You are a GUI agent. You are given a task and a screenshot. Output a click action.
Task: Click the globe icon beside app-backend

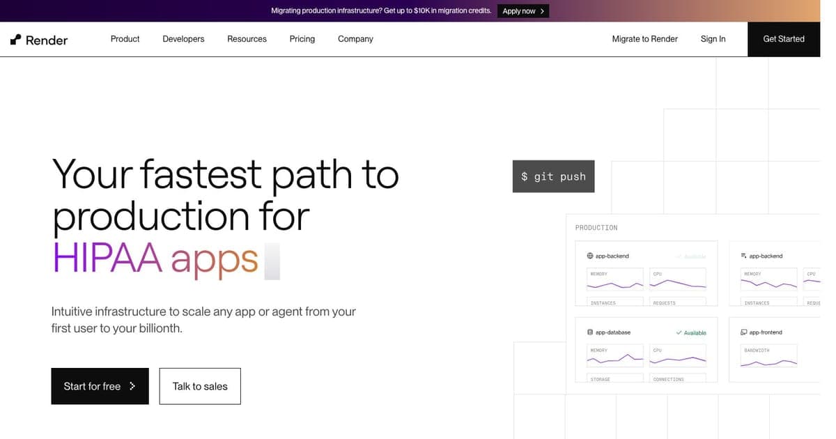pos(590,256)
